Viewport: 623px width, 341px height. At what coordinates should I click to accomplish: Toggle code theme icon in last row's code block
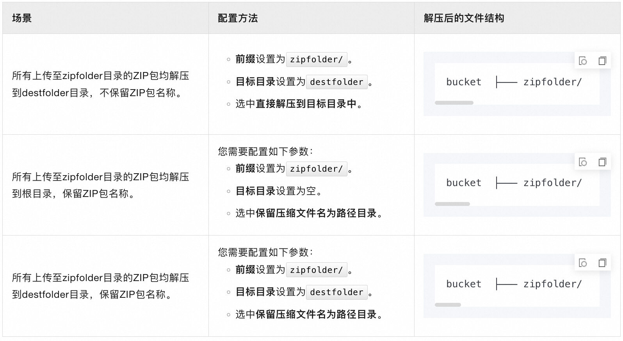point(583,263)
